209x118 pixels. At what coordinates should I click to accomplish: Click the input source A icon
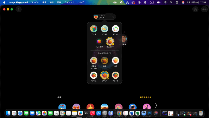[x=152, y=2]
